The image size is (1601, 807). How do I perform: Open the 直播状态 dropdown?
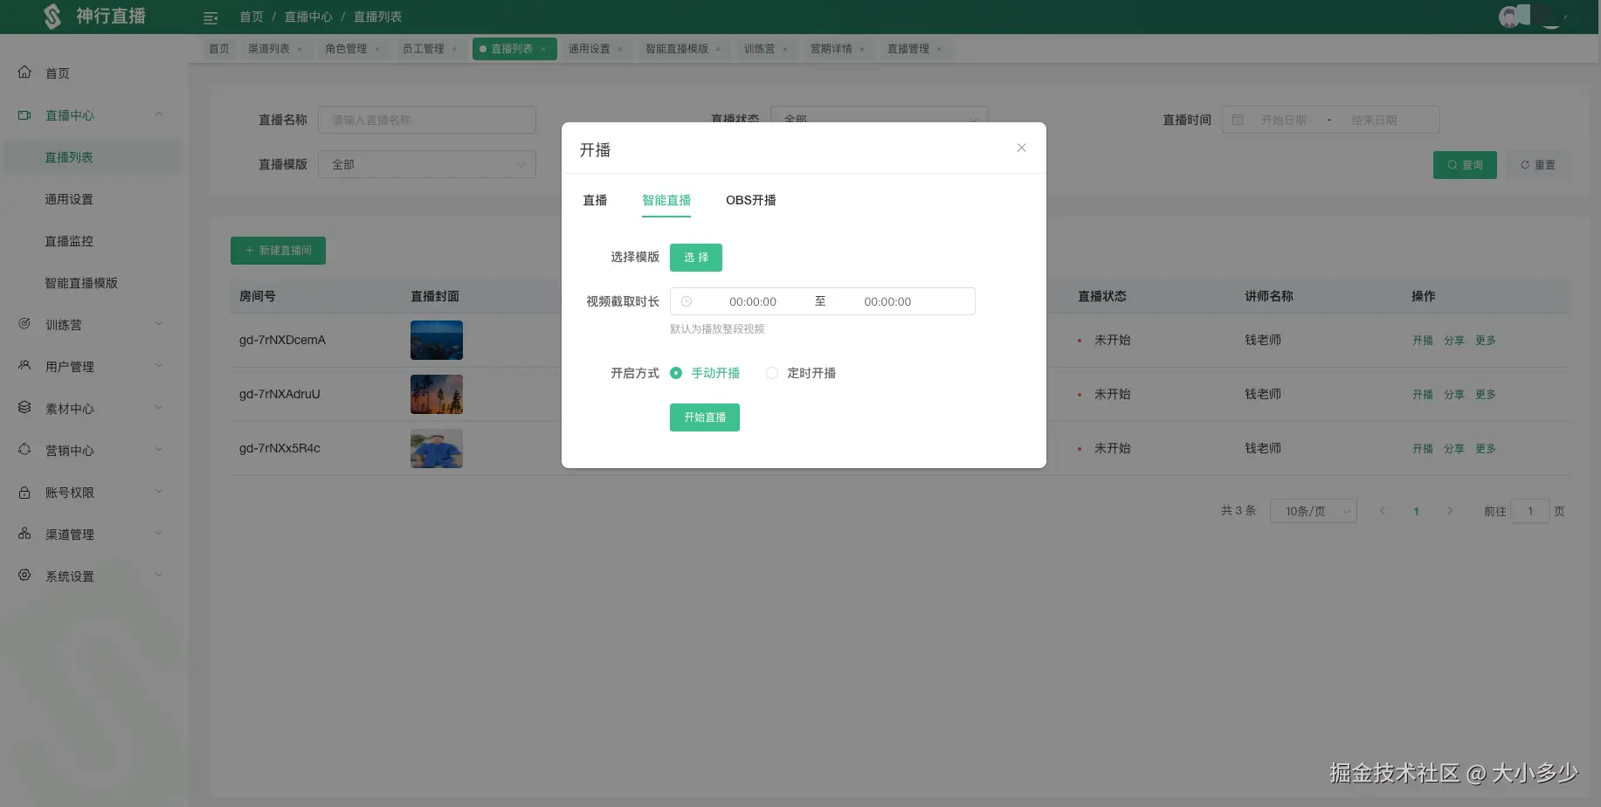point(880,119)
